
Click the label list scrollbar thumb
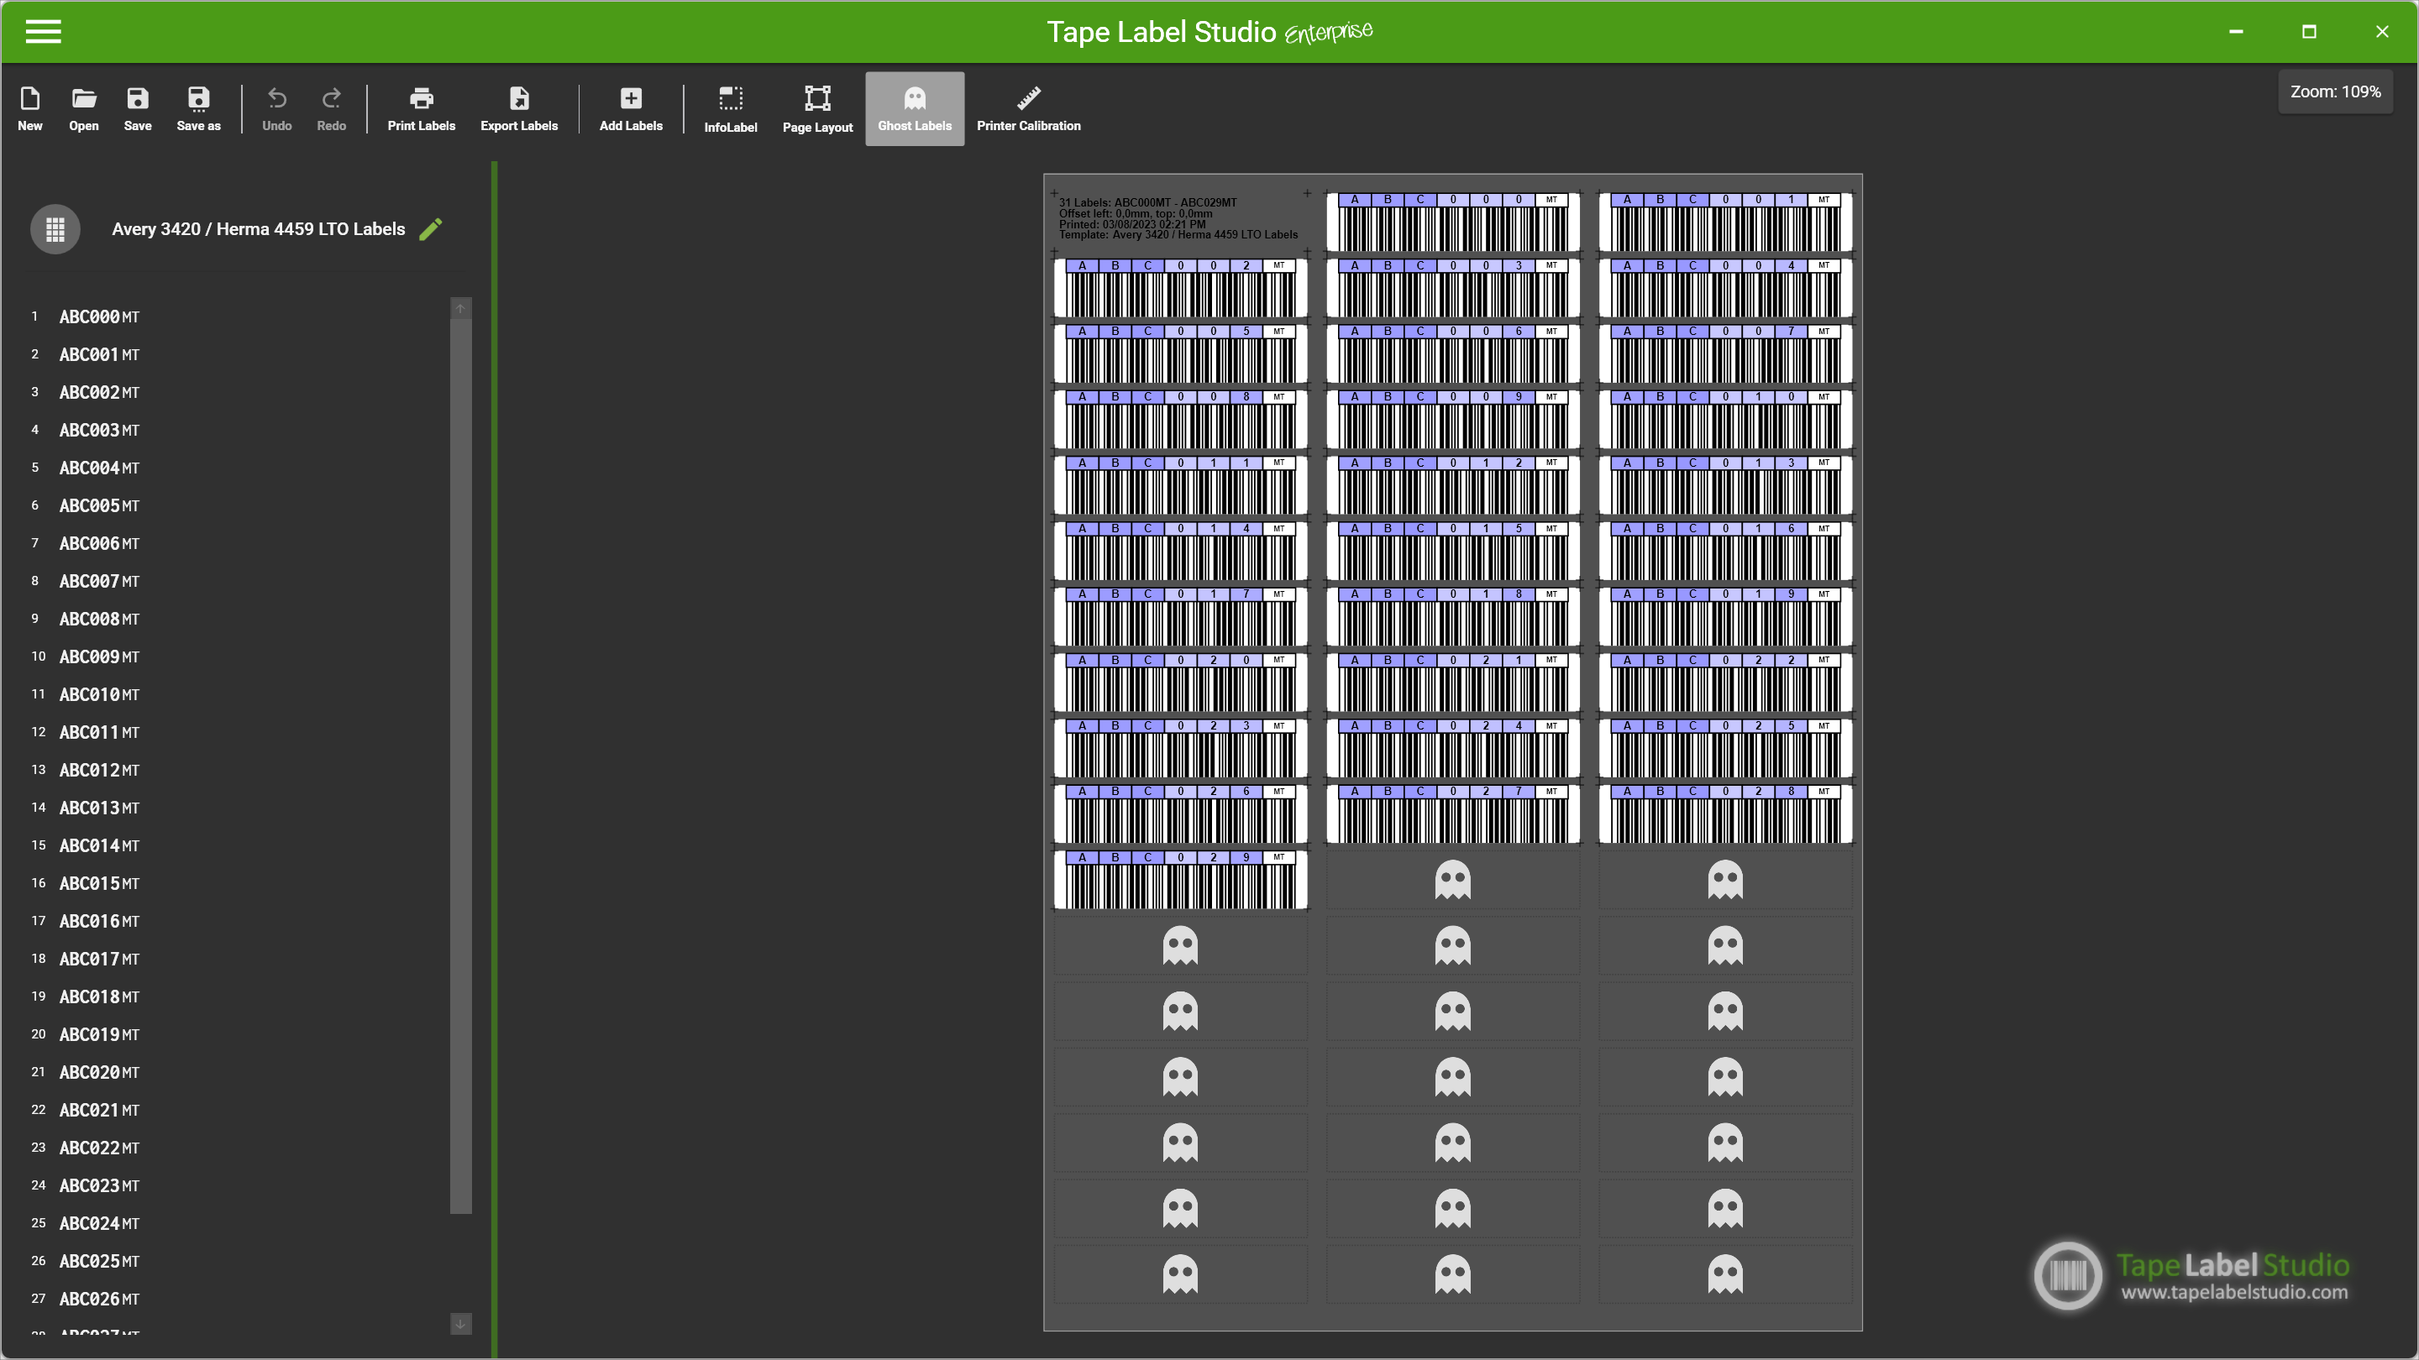pos(460,766)
